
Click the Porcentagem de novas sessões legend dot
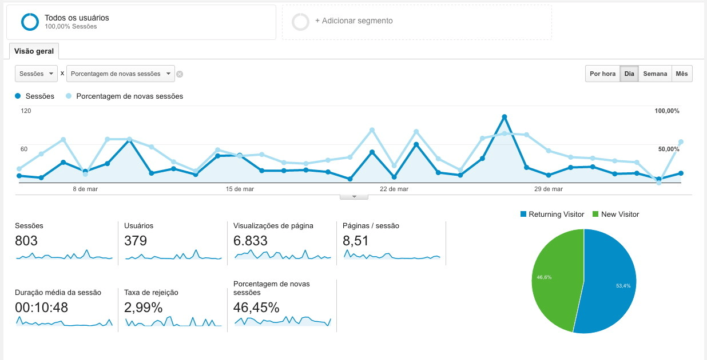tap(69, 96)
